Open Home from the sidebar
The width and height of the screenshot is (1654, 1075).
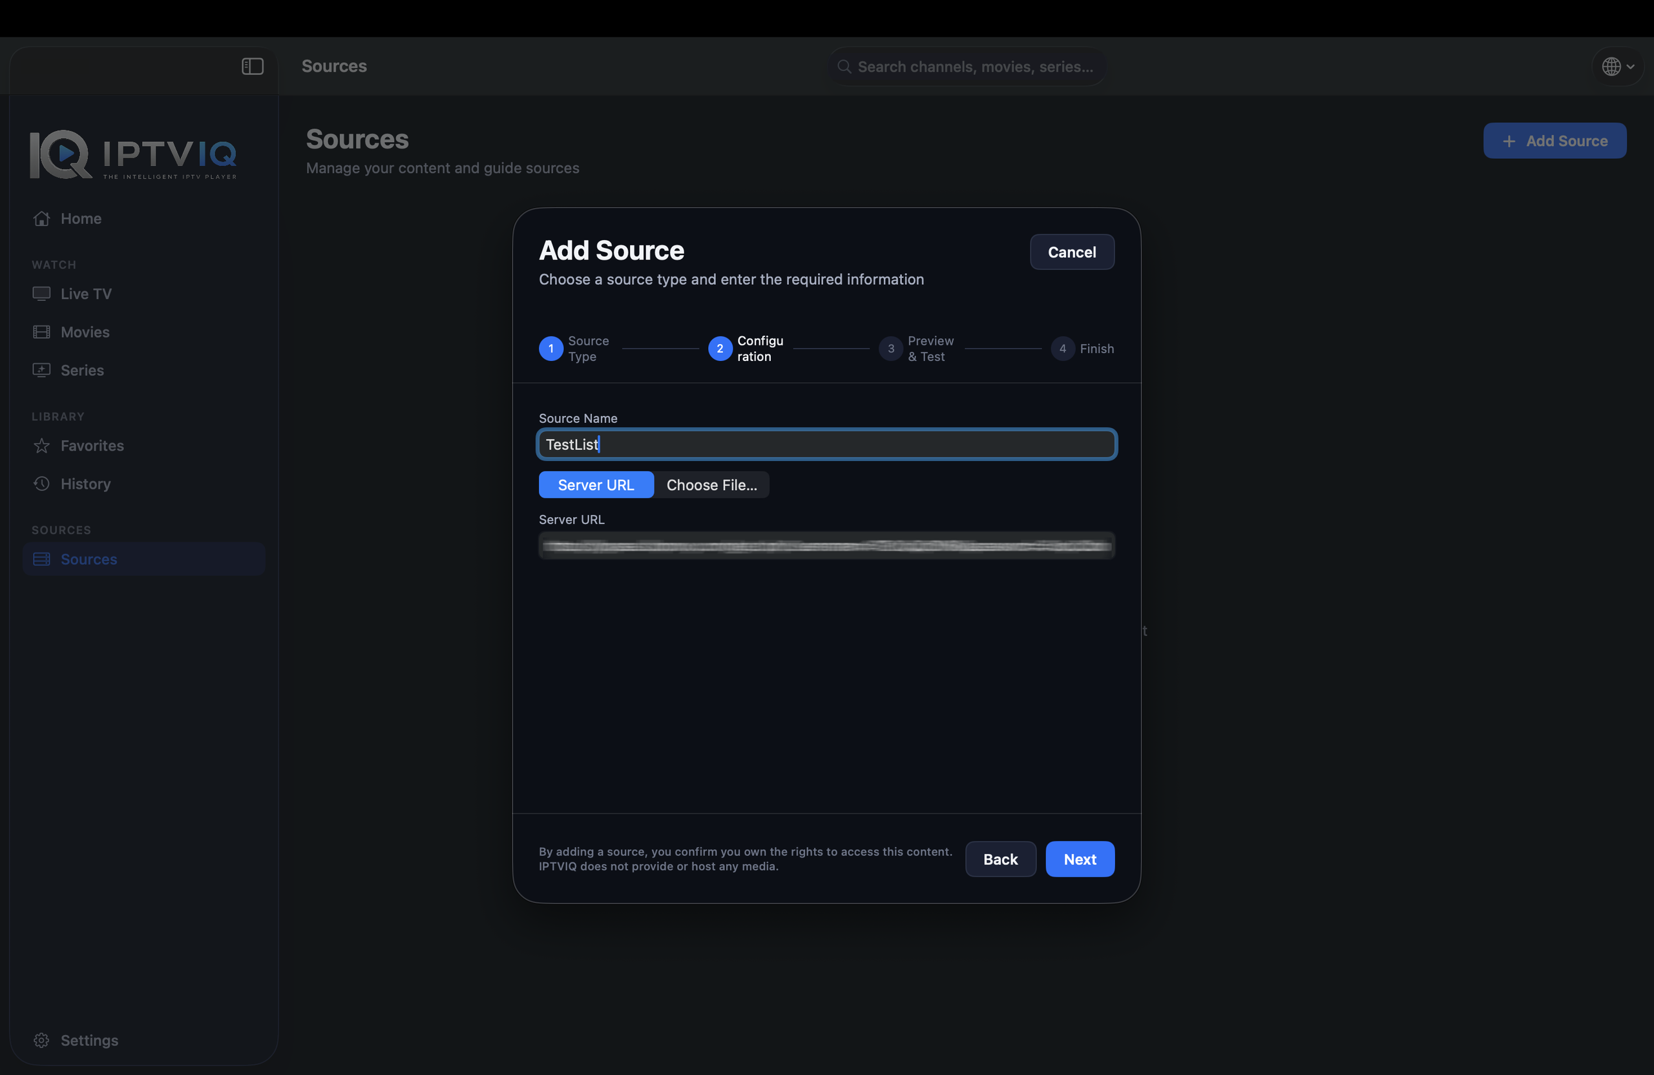pyautogui.click(x=144, y=219)
